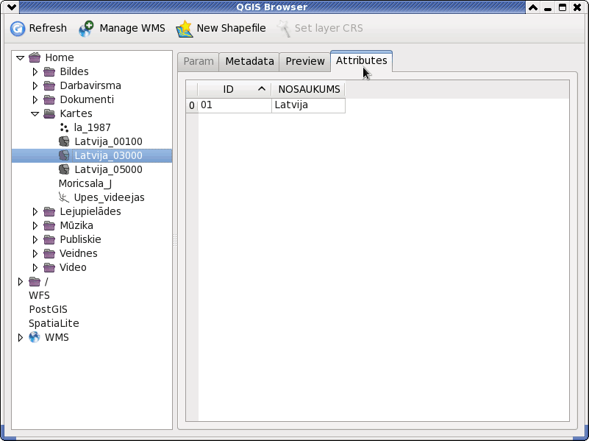
Task: Select Moricsala_J item in tree
Action: tap(85, 183)
